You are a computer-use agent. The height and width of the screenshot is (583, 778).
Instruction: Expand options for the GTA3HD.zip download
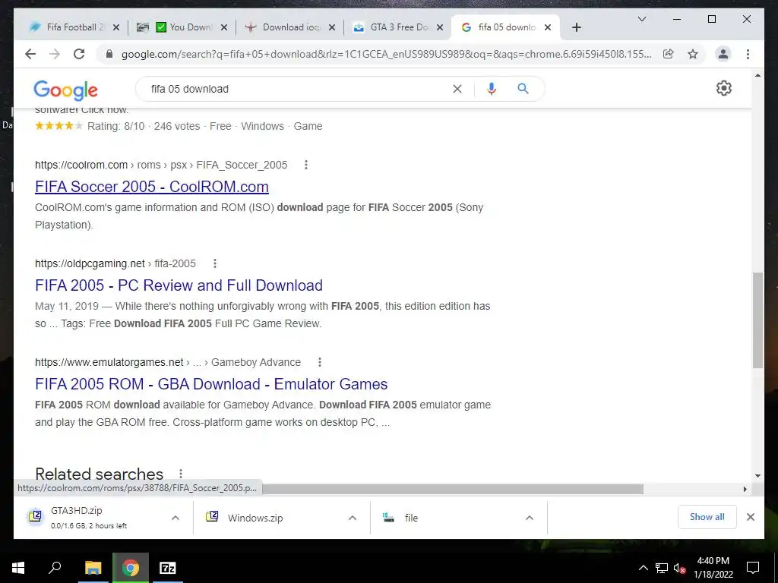pos(176,518)
